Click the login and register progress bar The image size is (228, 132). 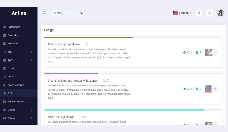click(133, 74)
